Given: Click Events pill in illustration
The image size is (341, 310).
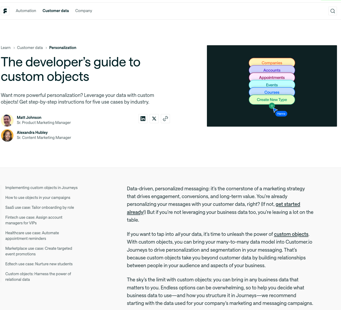Looking at the screenshot, I should click(272, 85).
